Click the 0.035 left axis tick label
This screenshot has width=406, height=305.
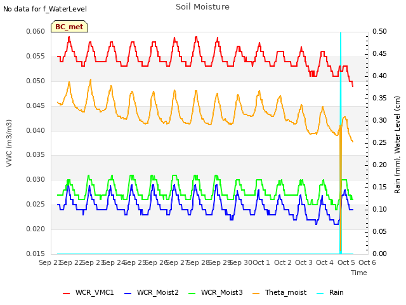coord(36,155)
